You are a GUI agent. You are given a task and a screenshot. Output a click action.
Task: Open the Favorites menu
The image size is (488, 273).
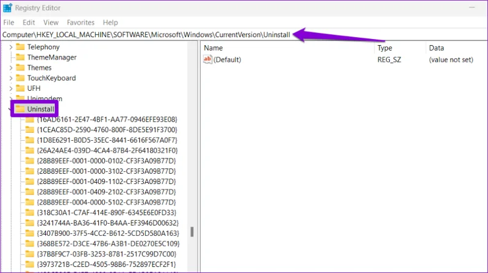coord(81,23)
